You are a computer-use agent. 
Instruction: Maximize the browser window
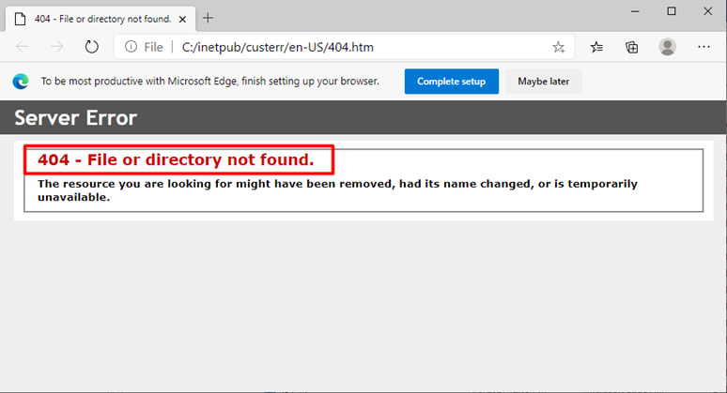click(672, 11)
